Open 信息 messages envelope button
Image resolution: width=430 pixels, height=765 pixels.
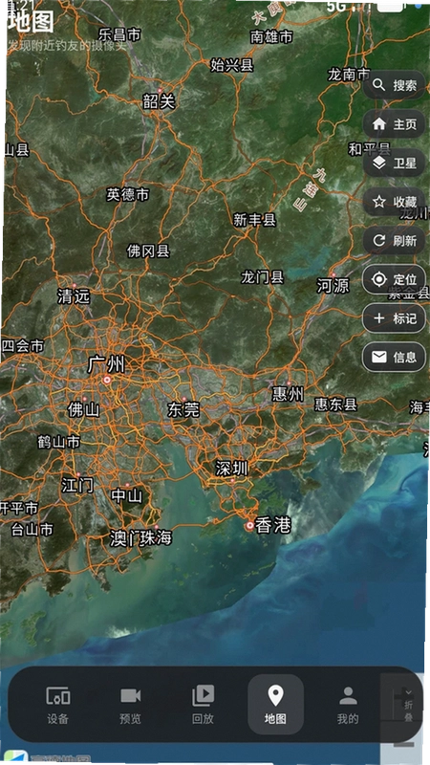[394, 357]
